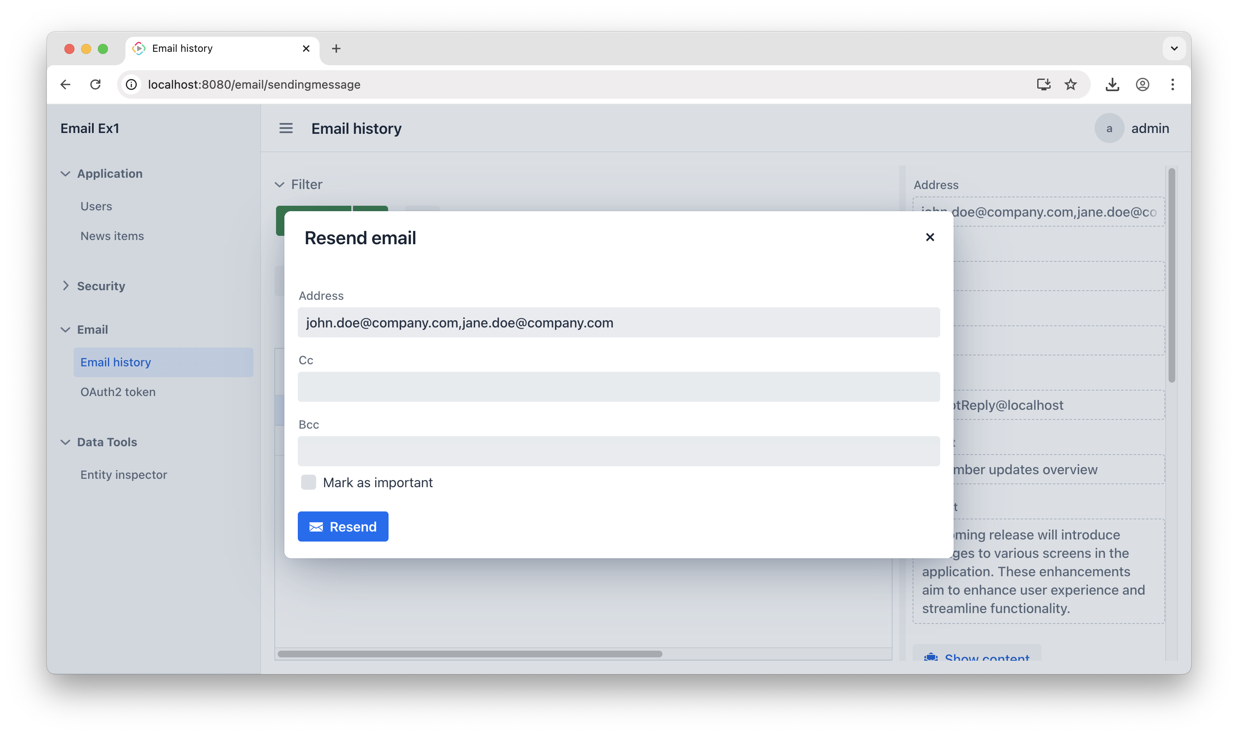Bookmark this page with the star icon
This screenshot has height=736, width=1238.
pyautogui.click(x=1070, y=84)
